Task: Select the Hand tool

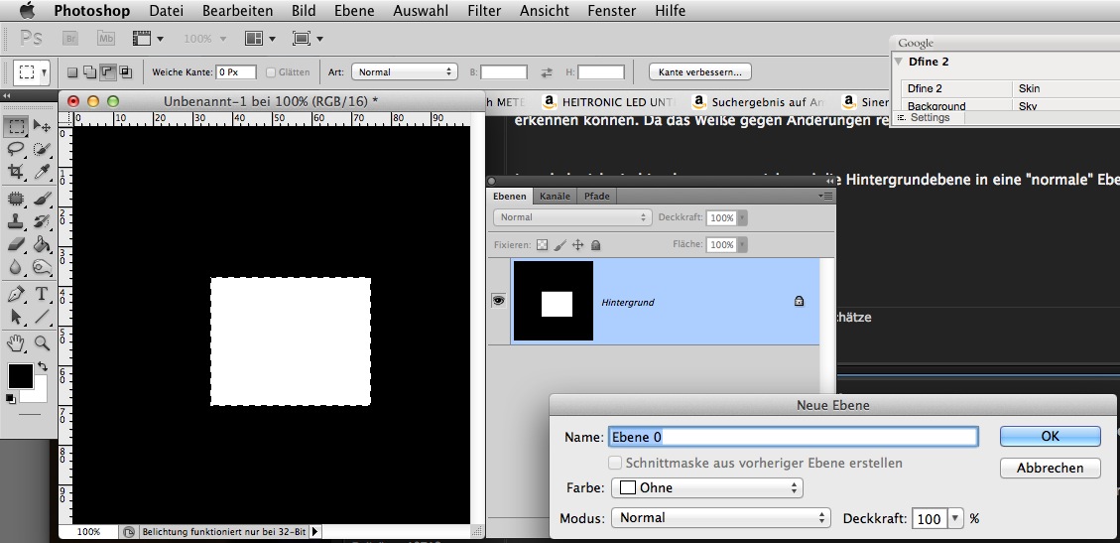Action: [16, 343]
